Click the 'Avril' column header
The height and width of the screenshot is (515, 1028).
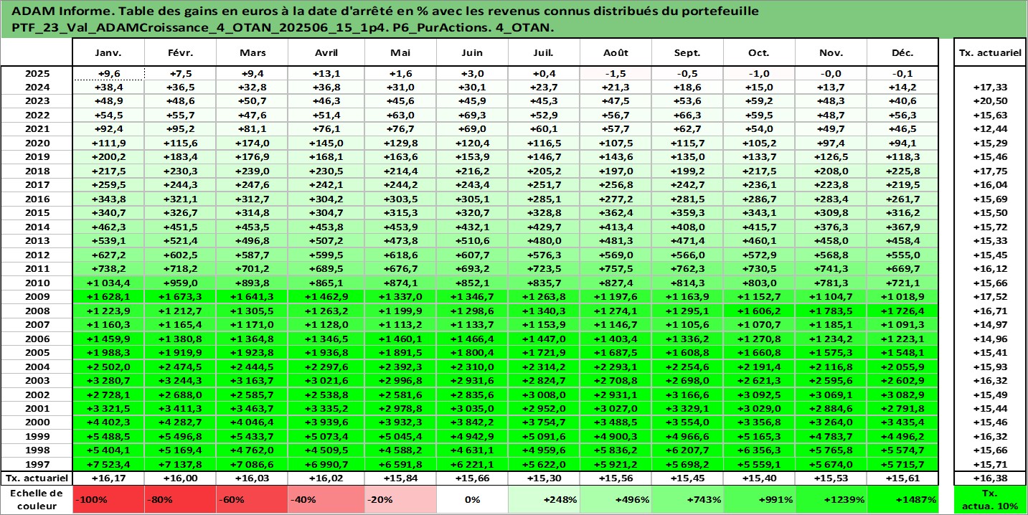coord(326,53)
